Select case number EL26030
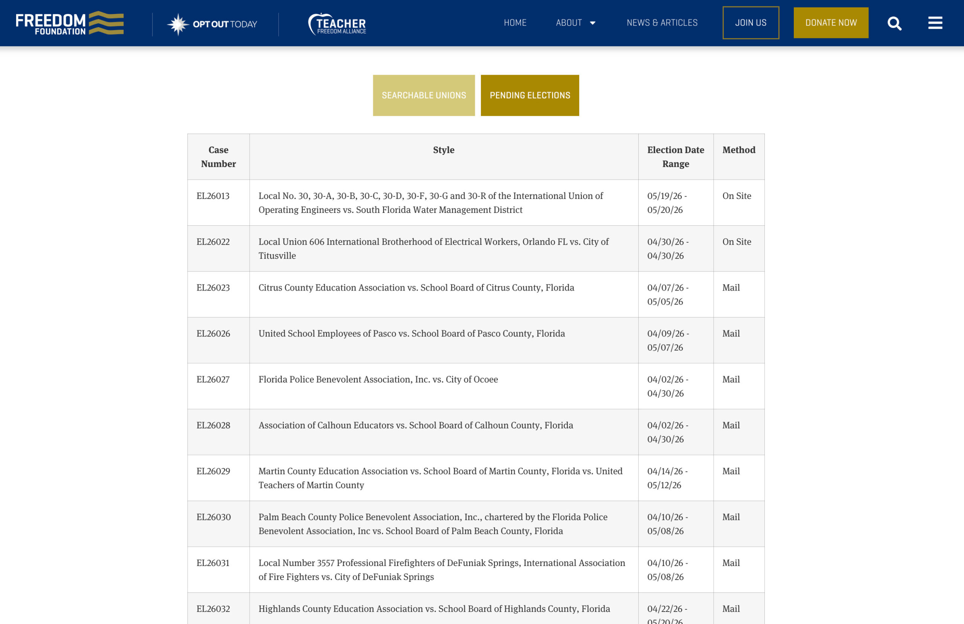Image resolution: width=964 pixels, height=624 pixels. point(214,517)
